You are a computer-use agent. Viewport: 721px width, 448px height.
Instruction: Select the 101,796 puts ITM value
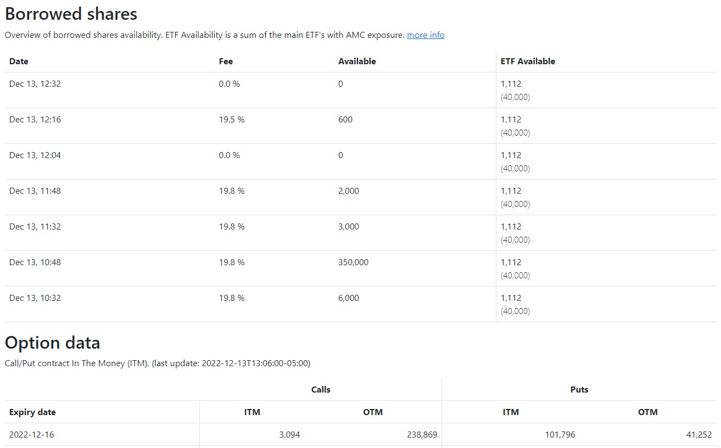point(557,435)
